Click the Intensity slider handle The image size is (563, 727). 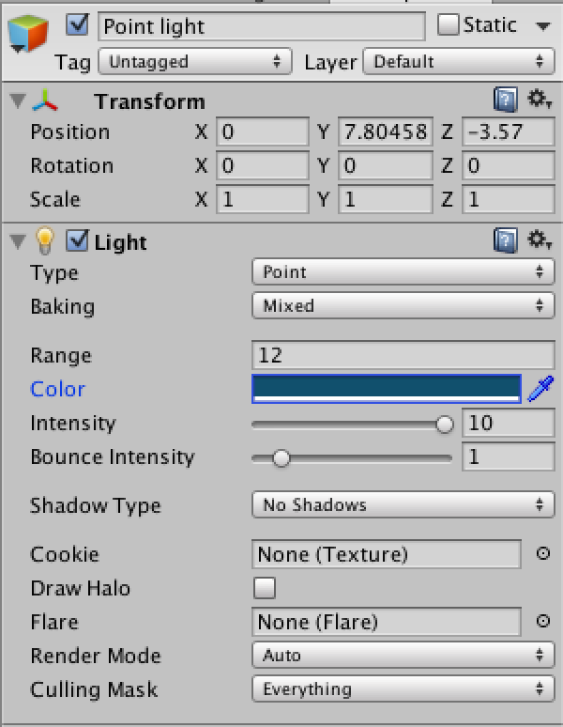point(445,424)
